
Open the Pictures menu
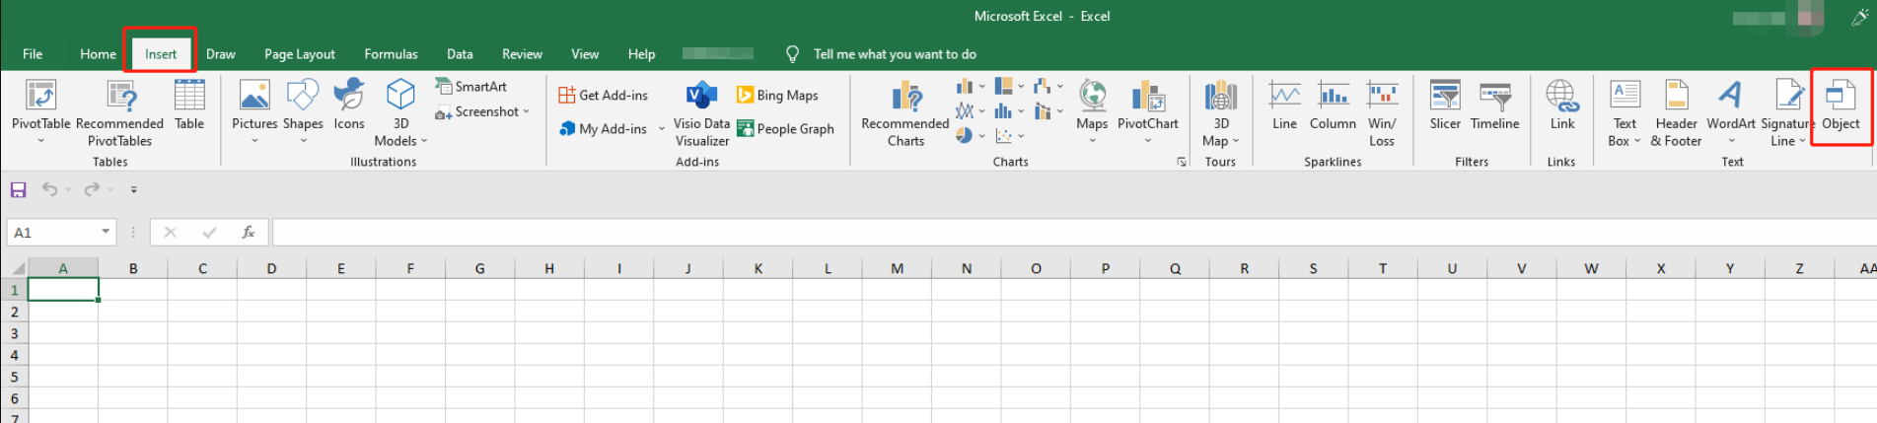tap(254, 111)
